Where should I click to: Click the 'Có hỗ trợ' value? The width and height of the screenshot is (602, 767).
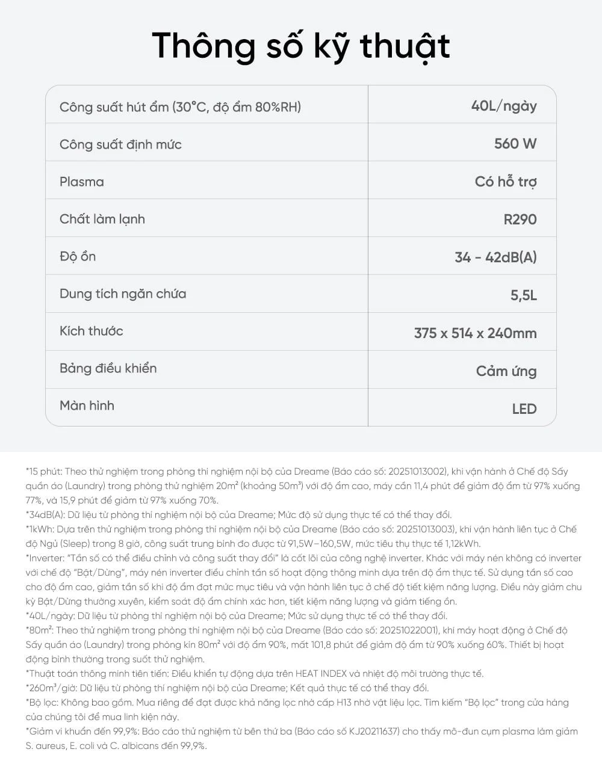coord(506,182)
